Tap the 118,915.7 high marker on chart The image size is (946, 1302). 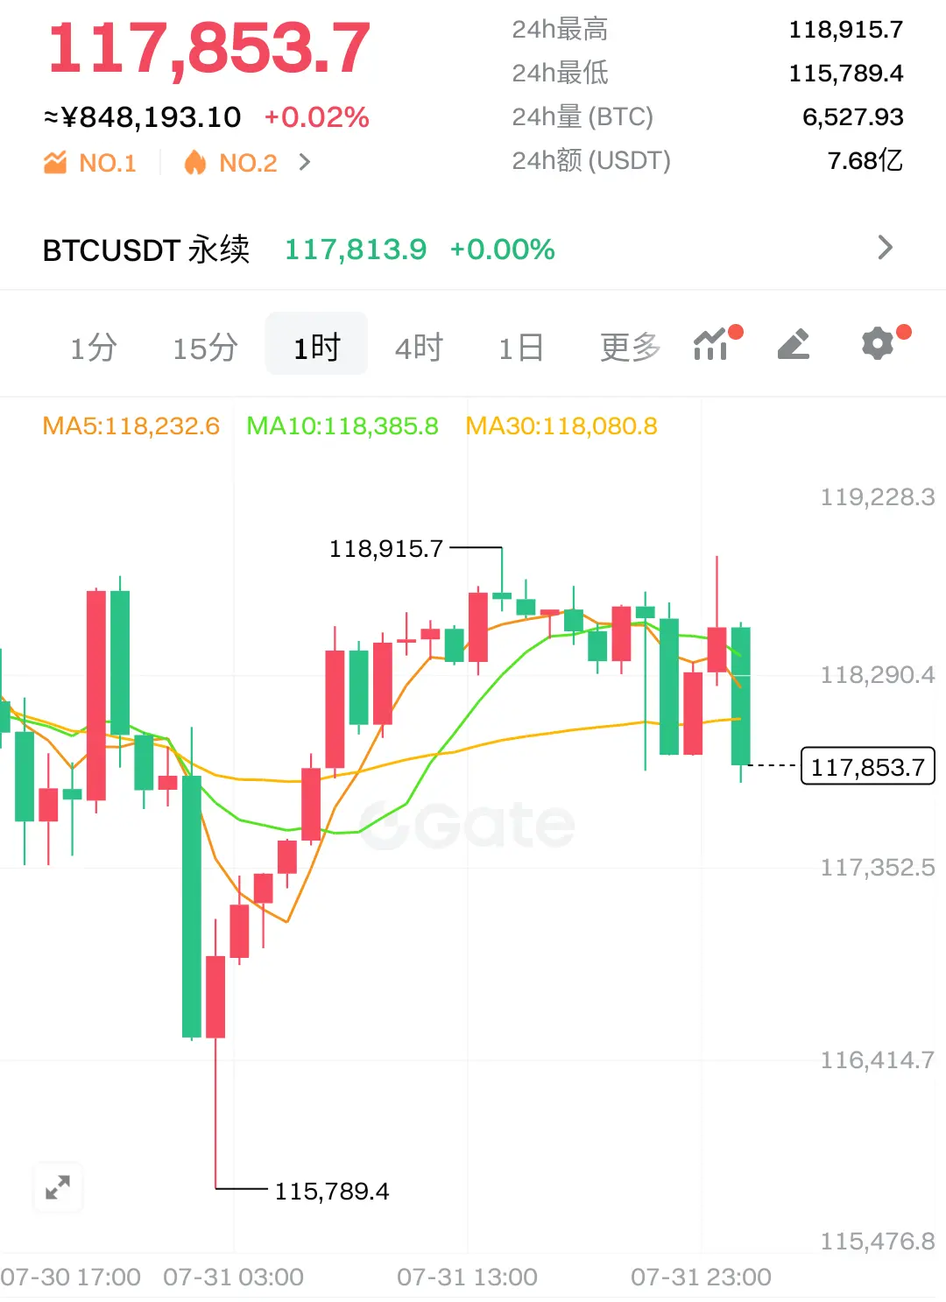tap(386, 549)
